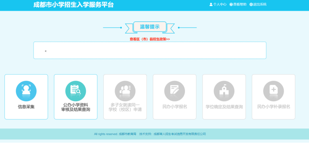Click the 温馨提示 banner heading
Image resolution: width=309 pixels, height=143 pixels.
(150, 27)
